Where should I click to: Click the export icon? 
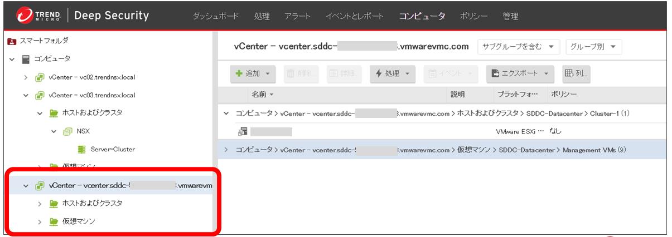click(496, 73)
